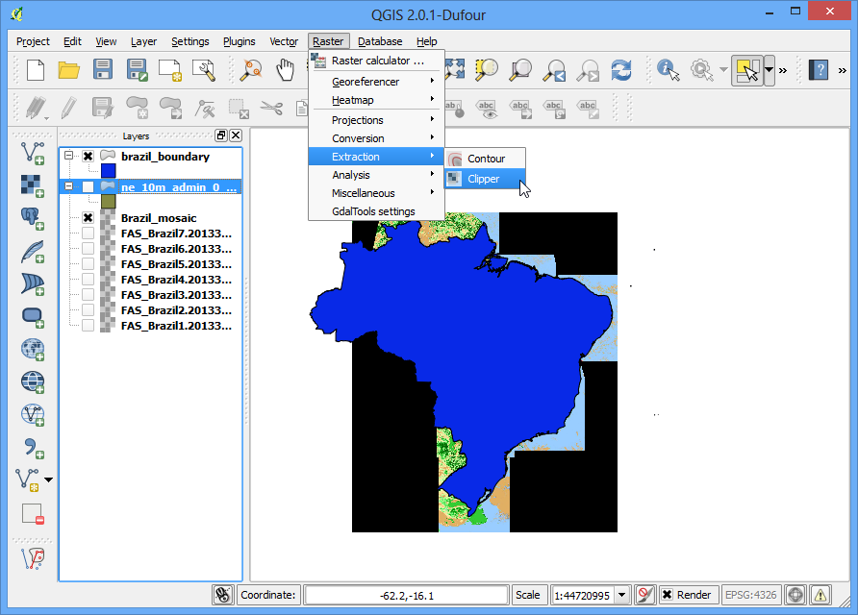Expand the Conversion submenu
Viewport: 858px width, 615px height.
[x=376, y=138]
